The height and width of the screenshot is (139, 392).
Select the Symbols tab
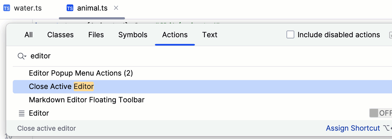point(133,35)
